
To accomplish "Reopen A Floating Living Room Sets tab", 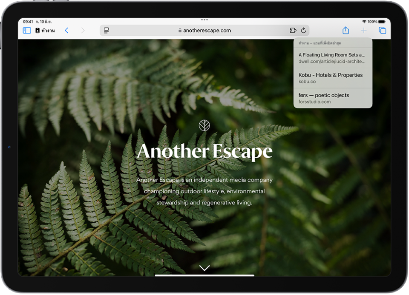I will [x=333, y=58].
